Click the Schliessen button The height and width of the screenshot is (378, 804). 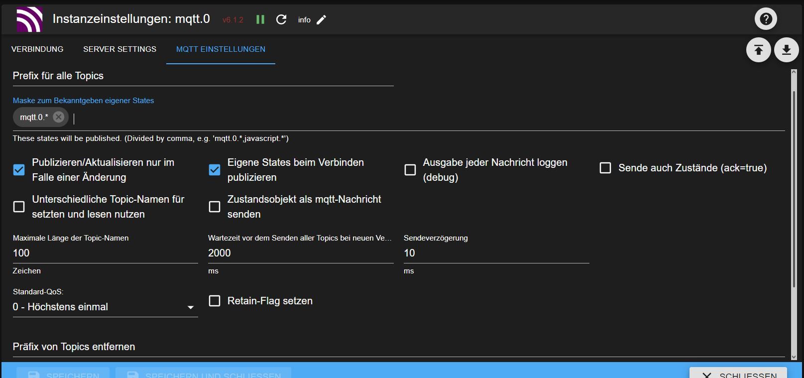tap(738, 374)
